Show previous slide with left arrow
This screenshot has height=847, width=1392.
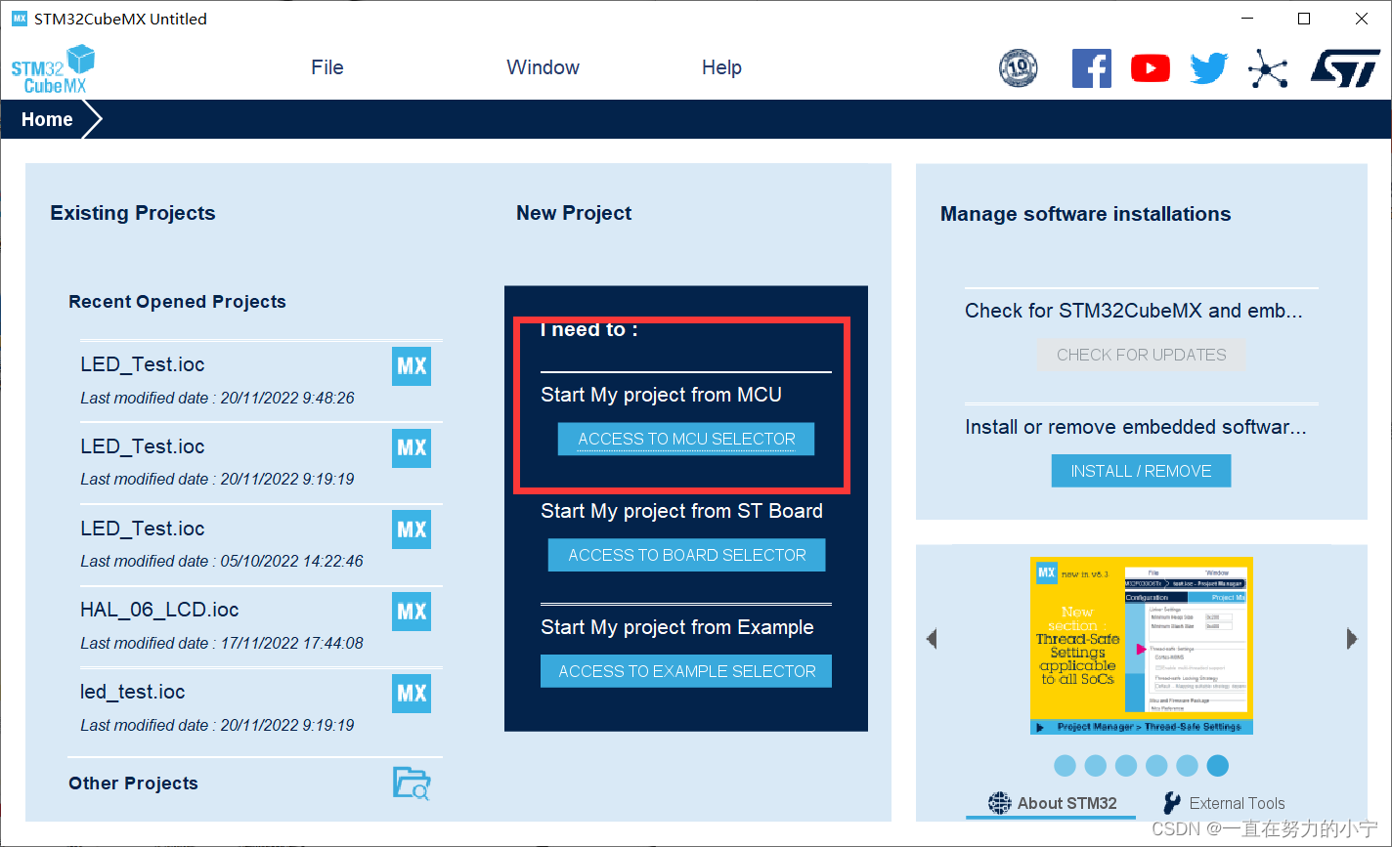(x=932, y=639)
